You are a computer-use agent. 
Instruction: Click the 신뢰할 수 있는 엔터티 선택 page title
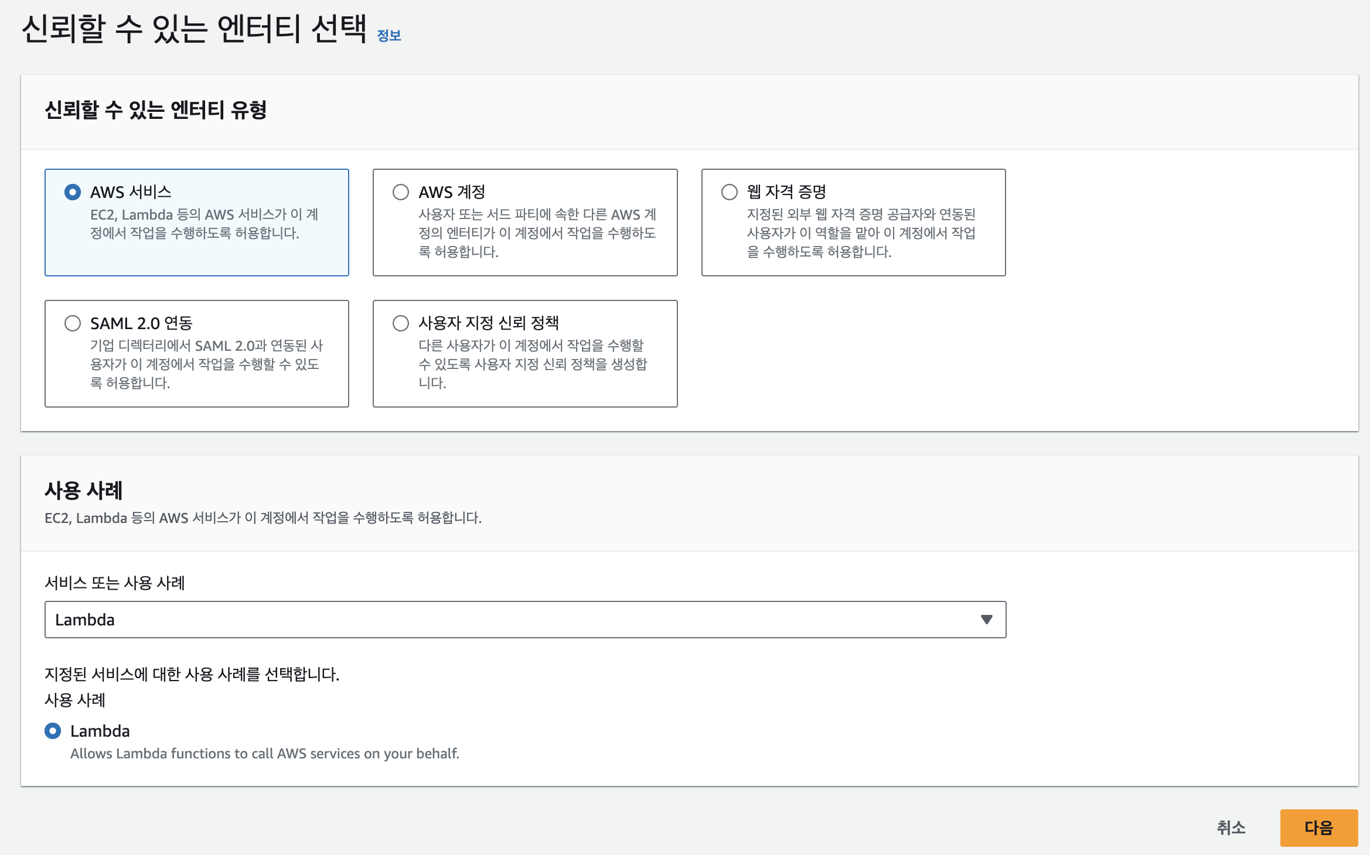coord(194,29)
